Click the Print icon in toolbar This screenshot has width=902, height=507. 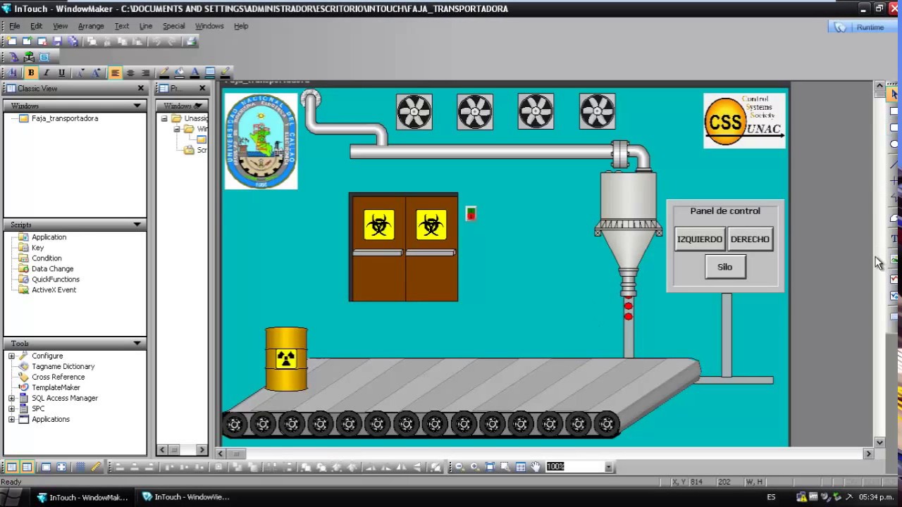click(190, 42)
